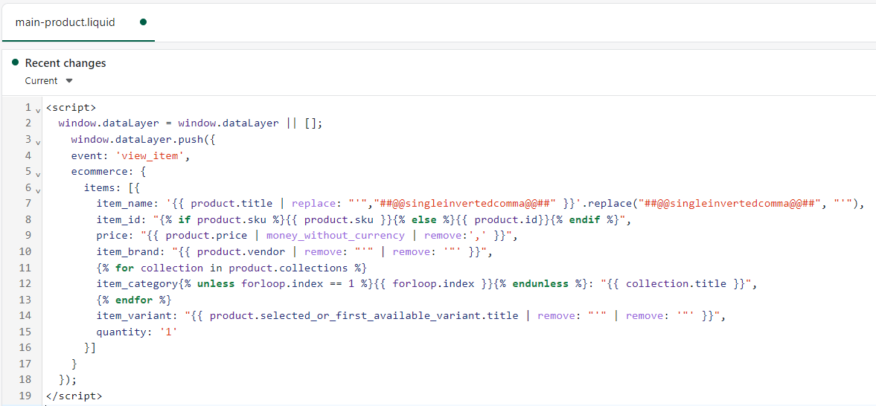Click line number 2 in the gutter

tap(28, 123)
